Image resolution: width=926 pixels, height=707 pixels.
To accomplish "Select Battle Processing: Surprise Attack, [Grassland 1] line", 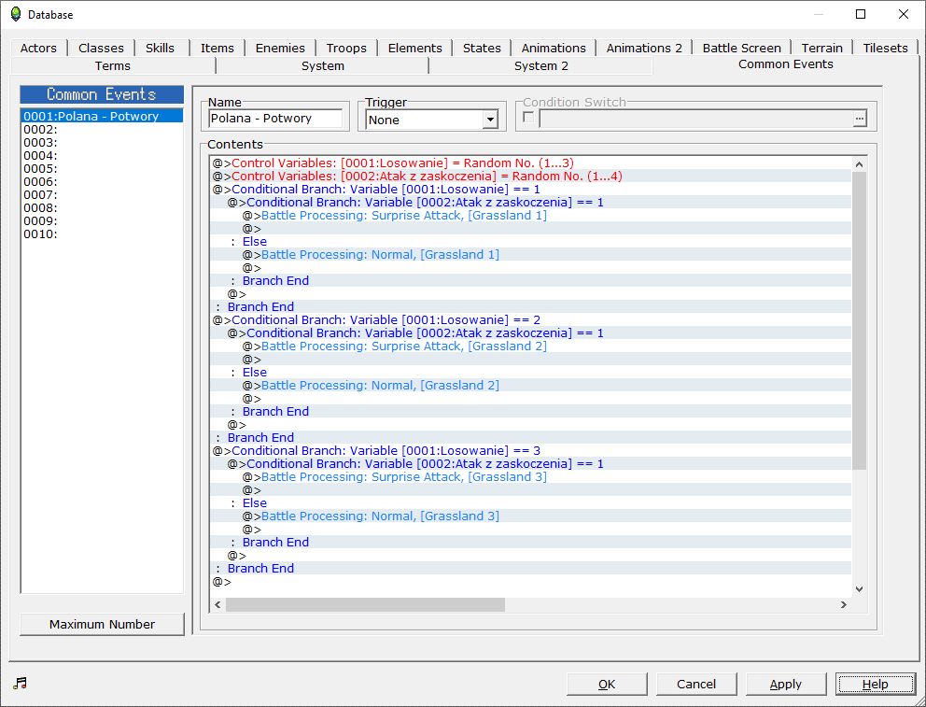I will [531, 215].
